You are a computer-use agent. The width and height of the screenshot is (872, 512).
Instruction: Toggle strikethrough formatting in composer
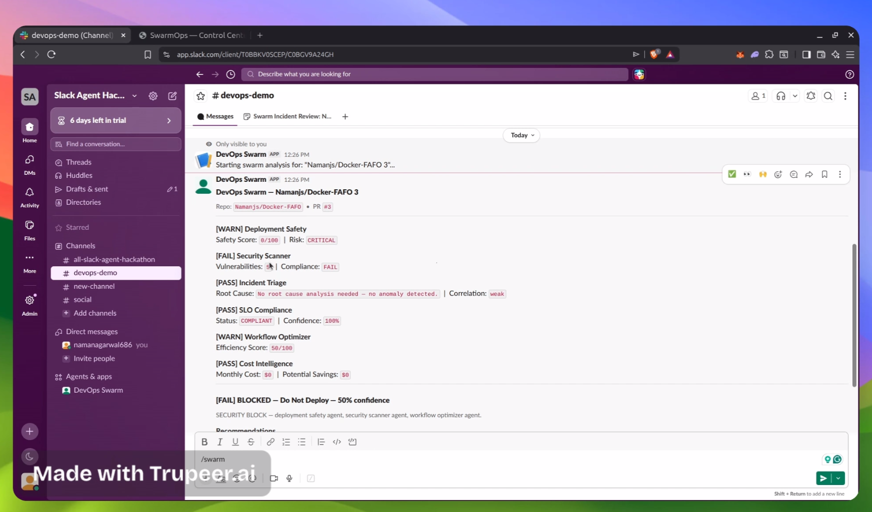(251, 442)
